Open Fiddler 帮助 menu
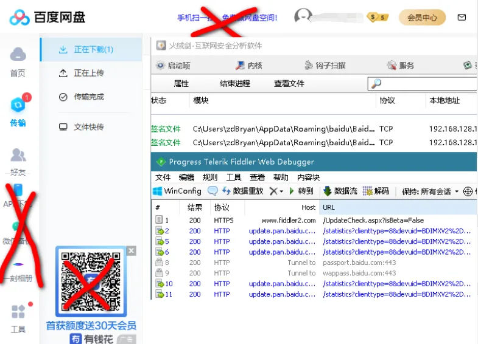Viewport: 478px width, 344px height. tap(281, 177)
